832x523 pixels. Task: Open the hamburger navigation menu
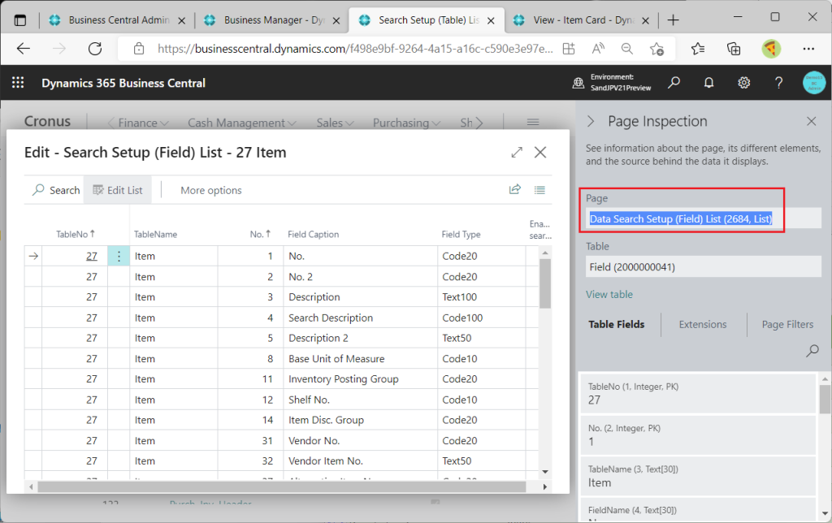click(533, 123)
